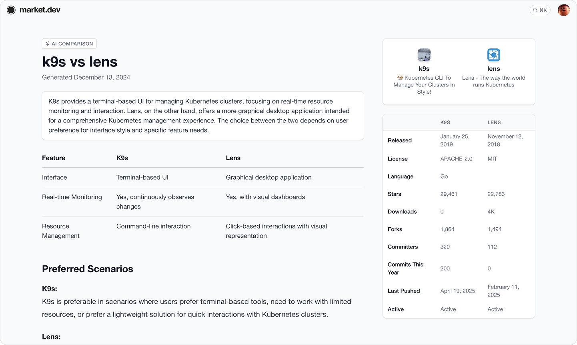
Task: Click the AI COMPARISON badge
Action: click(69, 44)
